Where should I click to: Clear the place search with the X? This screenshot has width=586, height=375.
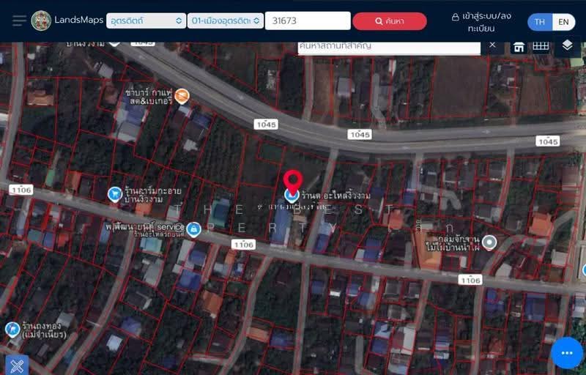tap(492, 45)
